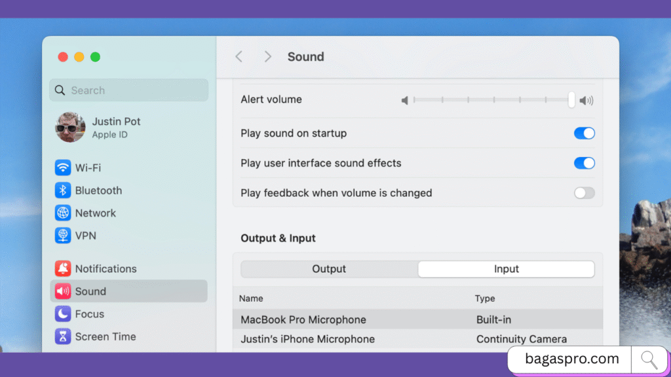Click the loud speaker icon right of Alert volume

click(586, 100)
